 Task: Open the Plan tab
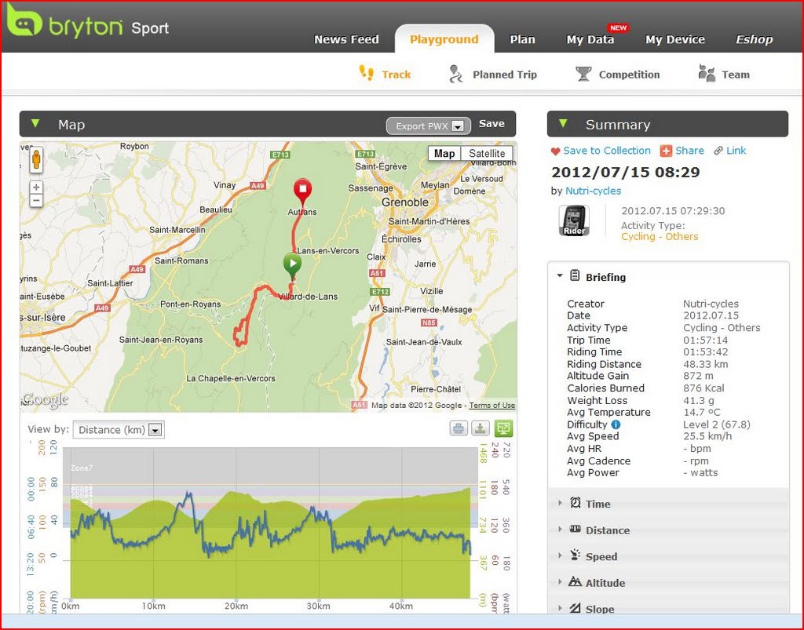click(522, 39)
